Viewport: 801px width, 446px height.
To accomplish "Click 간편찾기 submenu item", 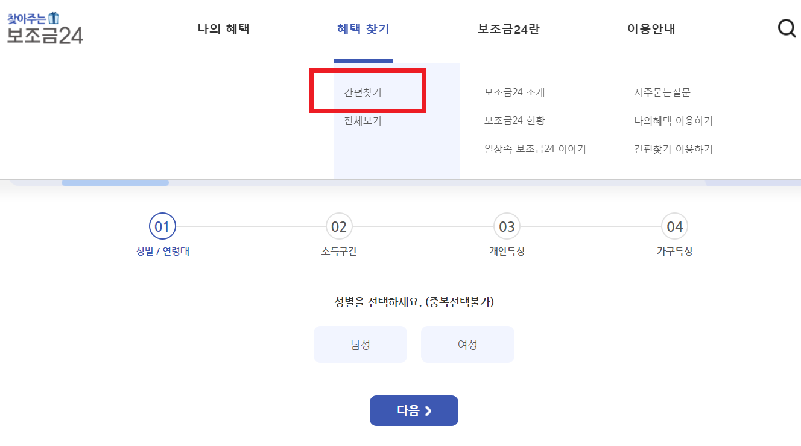I will (363, 92).
